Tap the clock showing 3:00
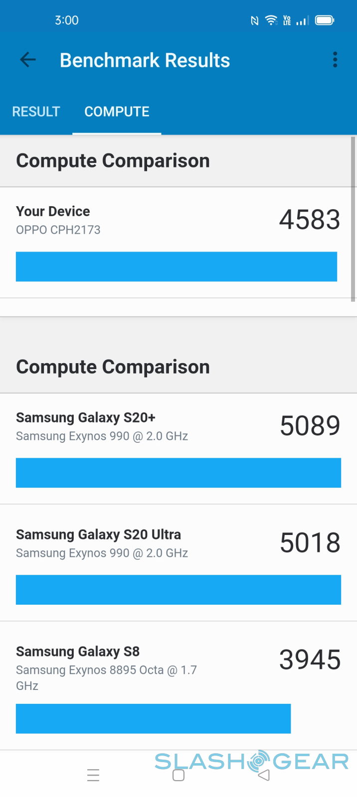Viewport: 357px width, 797px height. [67, 20]
